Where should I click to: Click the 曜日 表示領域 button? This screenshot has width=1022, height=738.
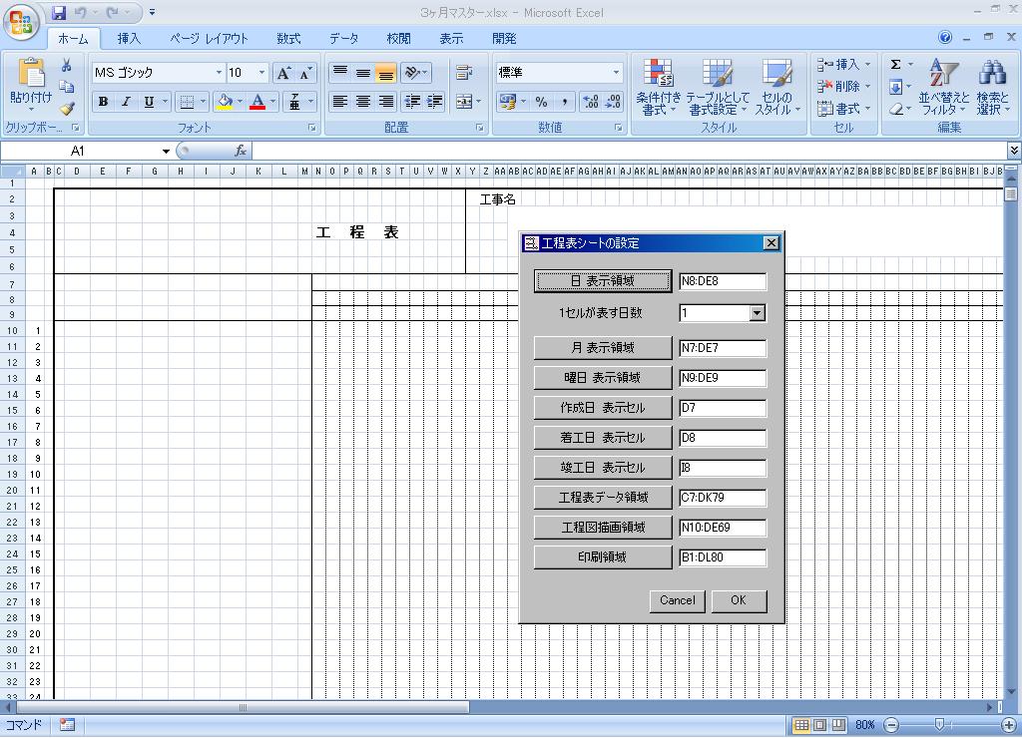[603, 378]
